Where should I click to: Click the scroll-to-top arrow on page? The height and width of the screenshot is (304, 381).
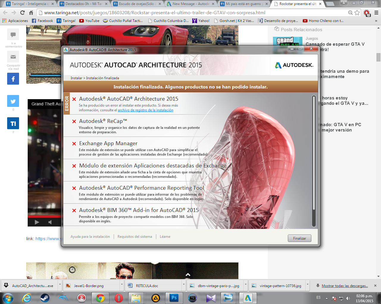(188, 275)
